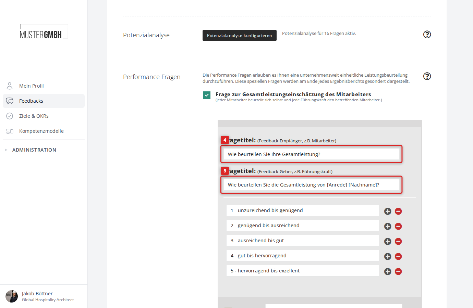Expand the ADMINISTRATION section arrow

6,150
